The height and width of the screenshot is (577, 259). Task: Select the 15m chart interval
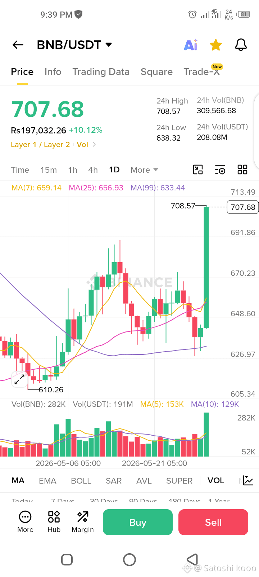click(x=49, y=170)
